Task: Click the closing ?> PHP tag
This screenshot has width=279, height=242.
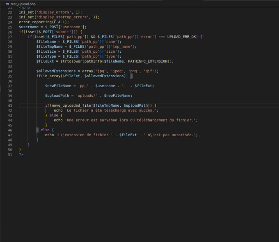Action: click(x=21, y=155)
